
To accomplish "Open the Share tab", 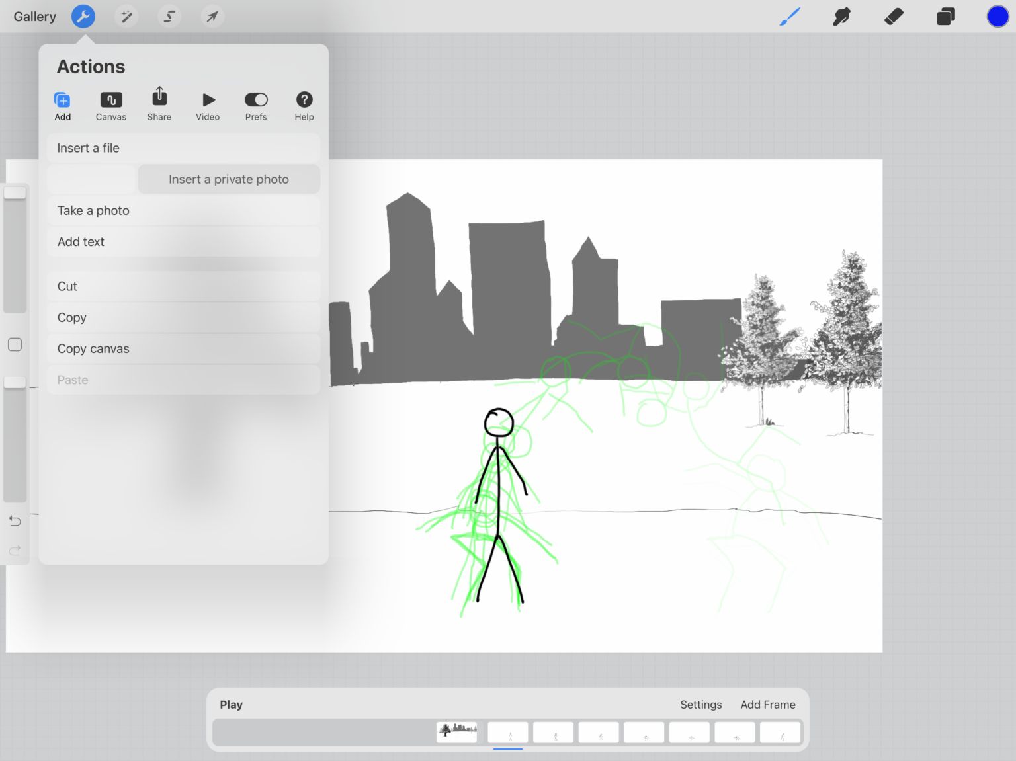I will pos(159,104).
